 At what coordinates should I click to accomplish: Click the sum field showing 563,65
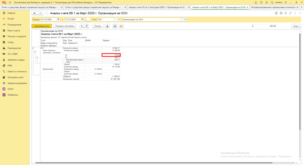click(x=266, y=26)
